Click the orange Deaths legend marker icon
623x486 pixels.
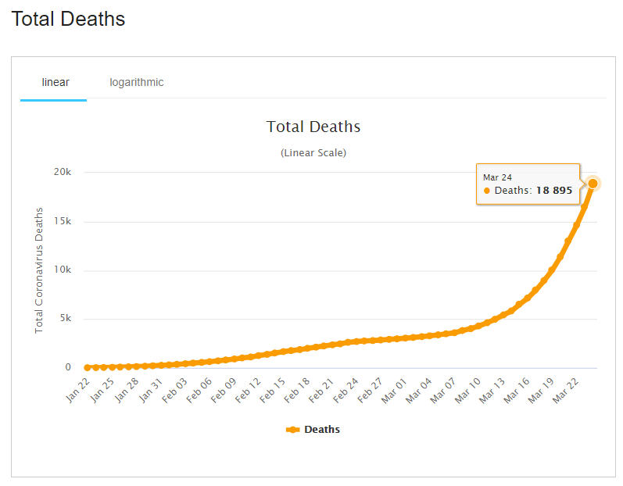293,429
